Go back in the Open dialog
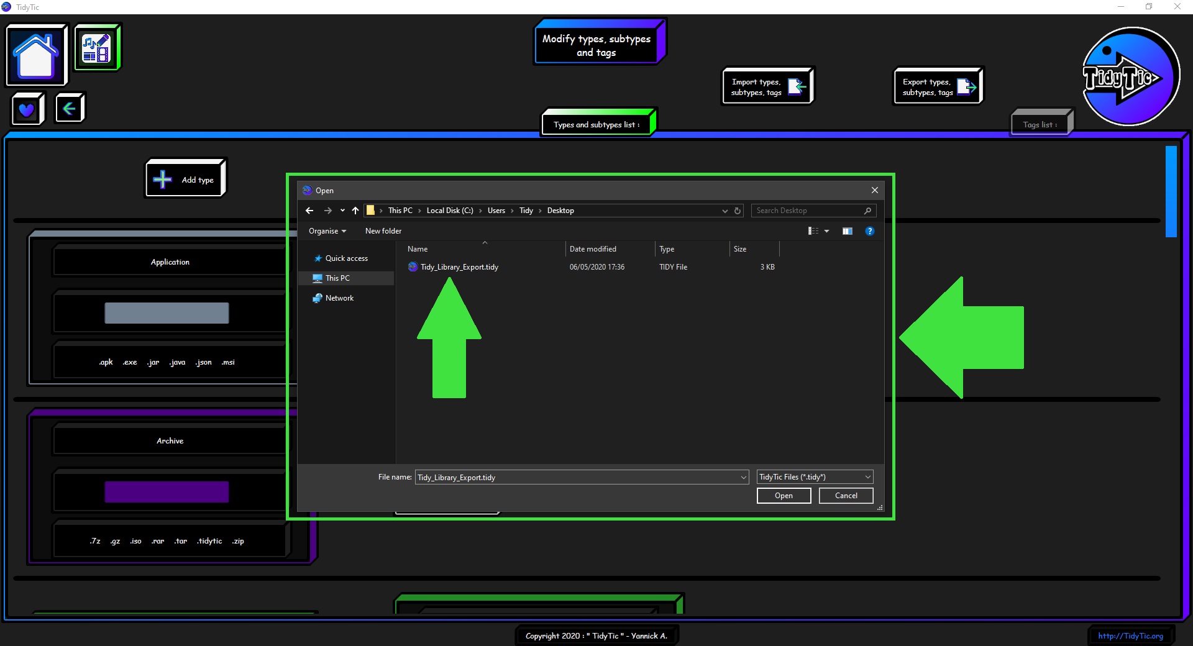 [309, 211]
